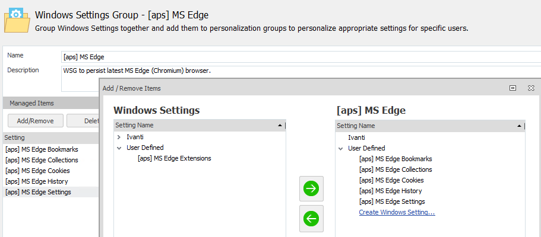Screen dimensions: 541x237
Task: Close the Add / Remove Items dialog
Action: [x=531, y=88]
